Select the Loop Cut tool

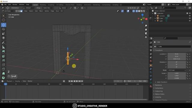(3, 69)
